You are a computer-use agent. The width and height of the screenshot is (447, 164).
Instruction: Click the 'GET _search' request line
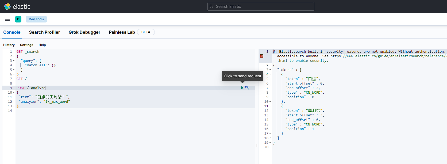[28, 52]
